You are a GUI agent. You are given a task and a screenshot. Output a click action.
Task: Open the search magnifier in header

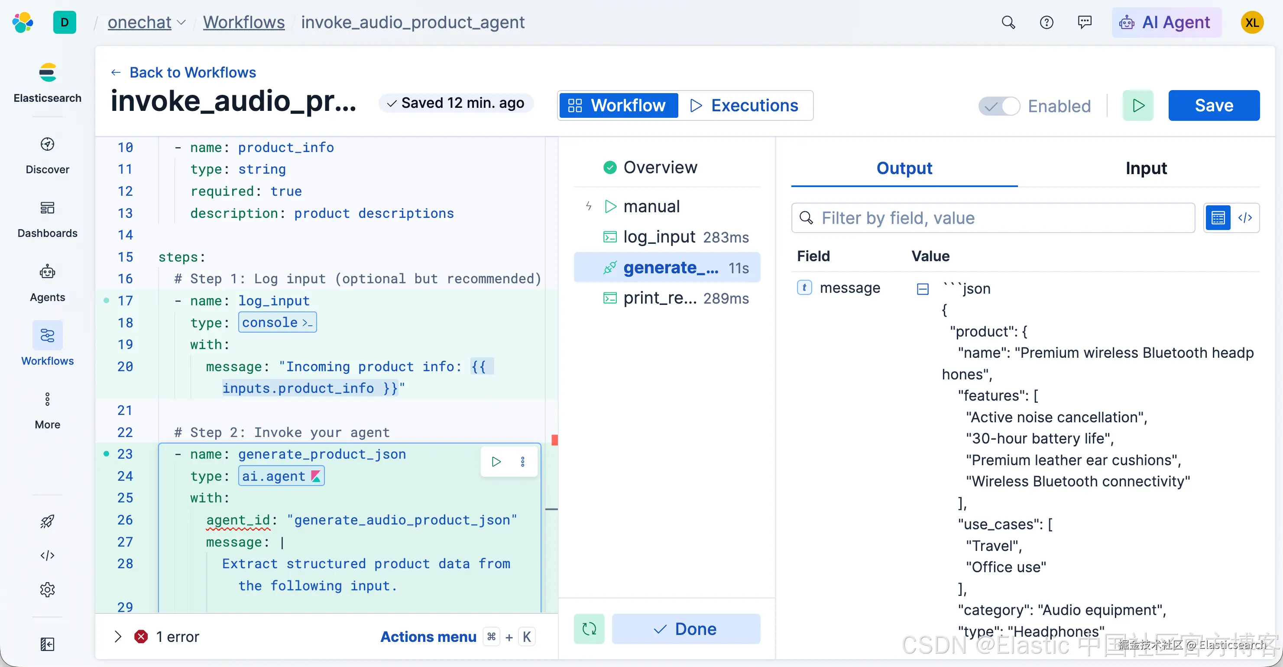point(1008,23)
